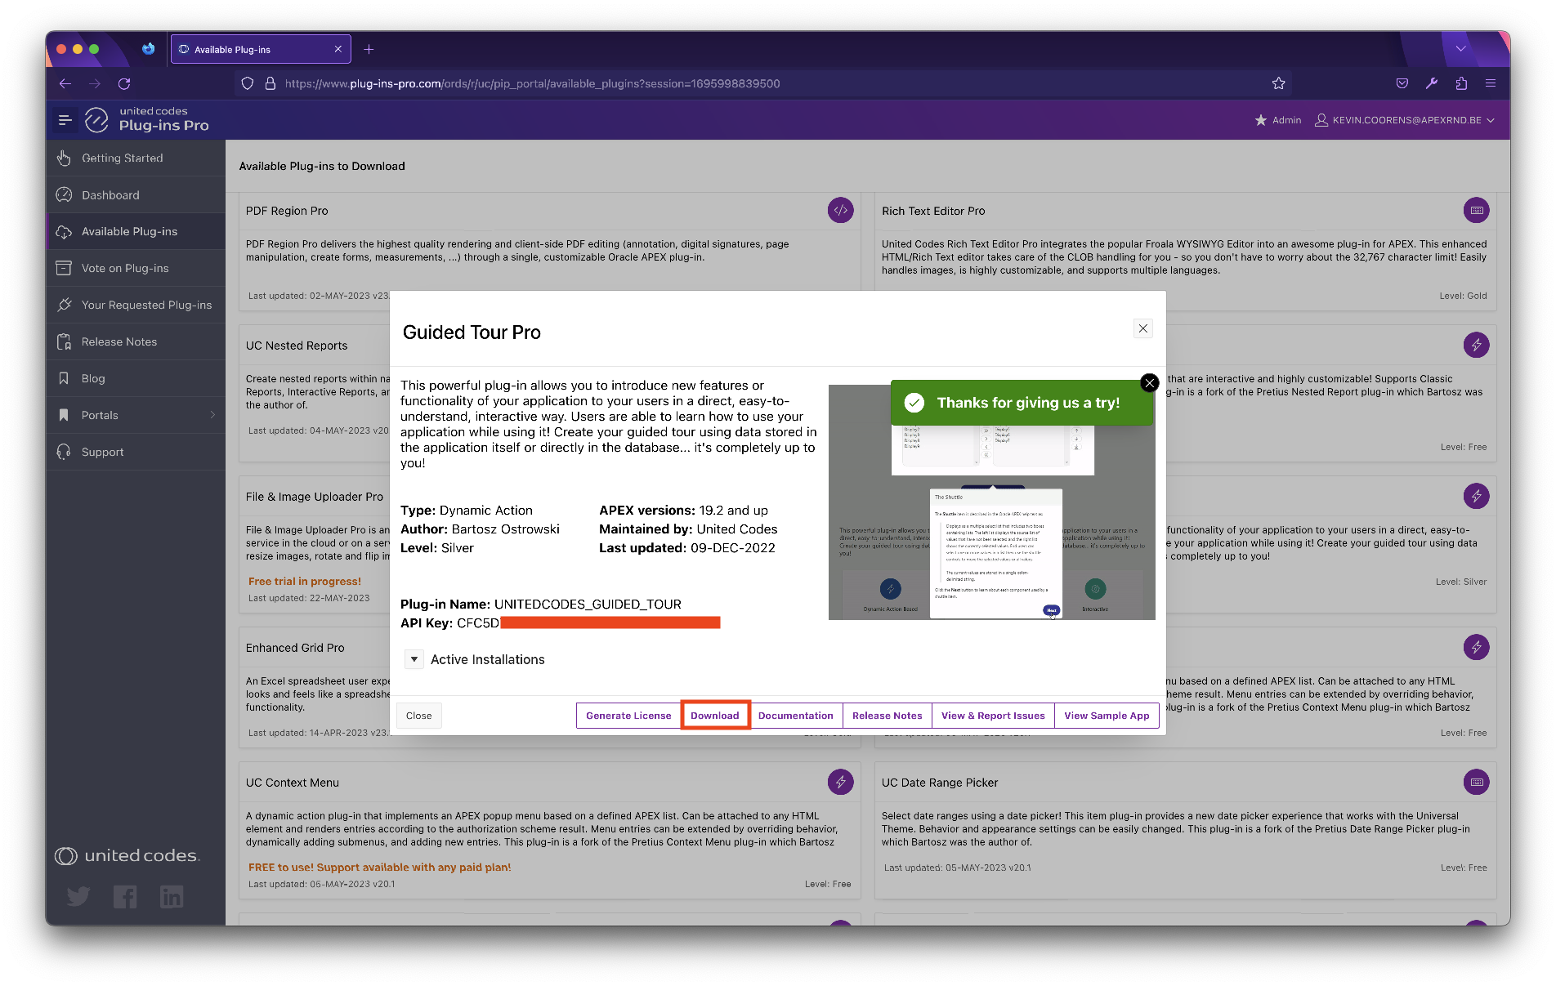The height and width of the screenshot is (986, 1556).
Task: Click the Free trial in progress text
Action: tap(305, 581)
